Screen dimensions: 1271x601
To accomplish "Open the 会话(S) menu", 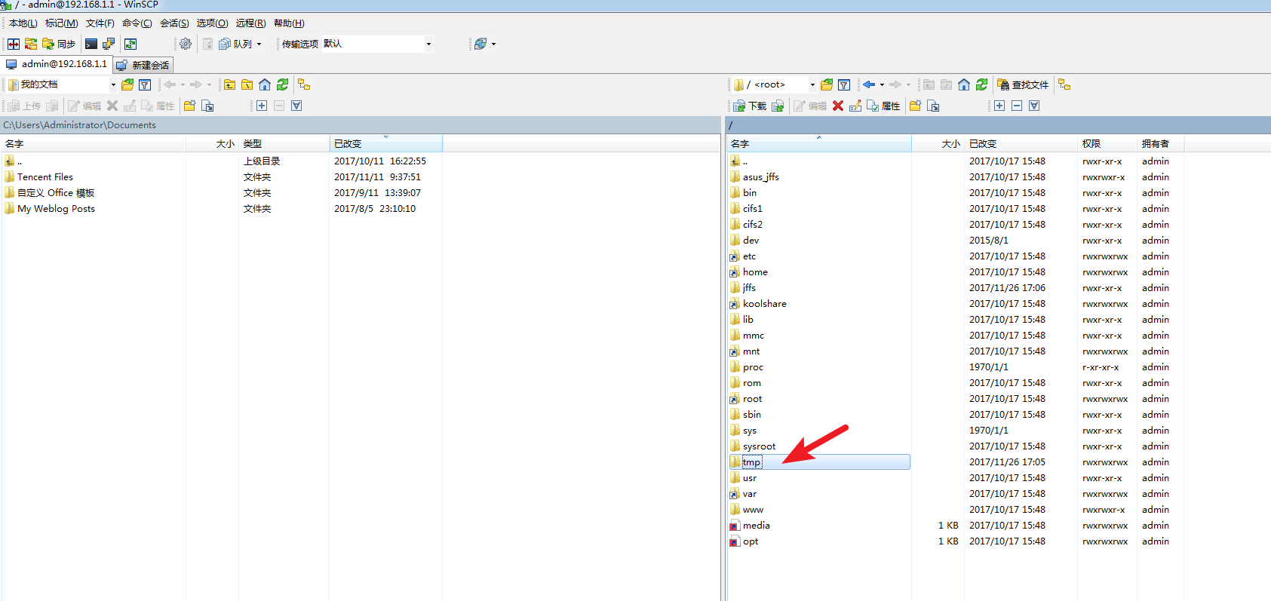I will pos(174,23).
